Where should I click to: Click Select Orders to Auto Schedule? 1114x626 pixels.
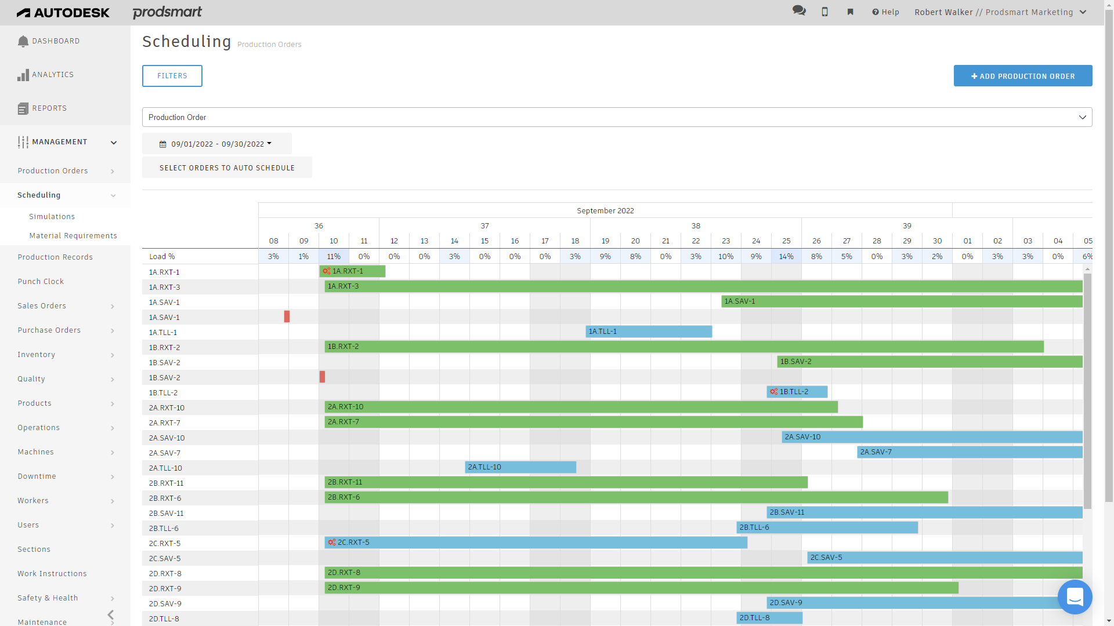pos(227,168)
